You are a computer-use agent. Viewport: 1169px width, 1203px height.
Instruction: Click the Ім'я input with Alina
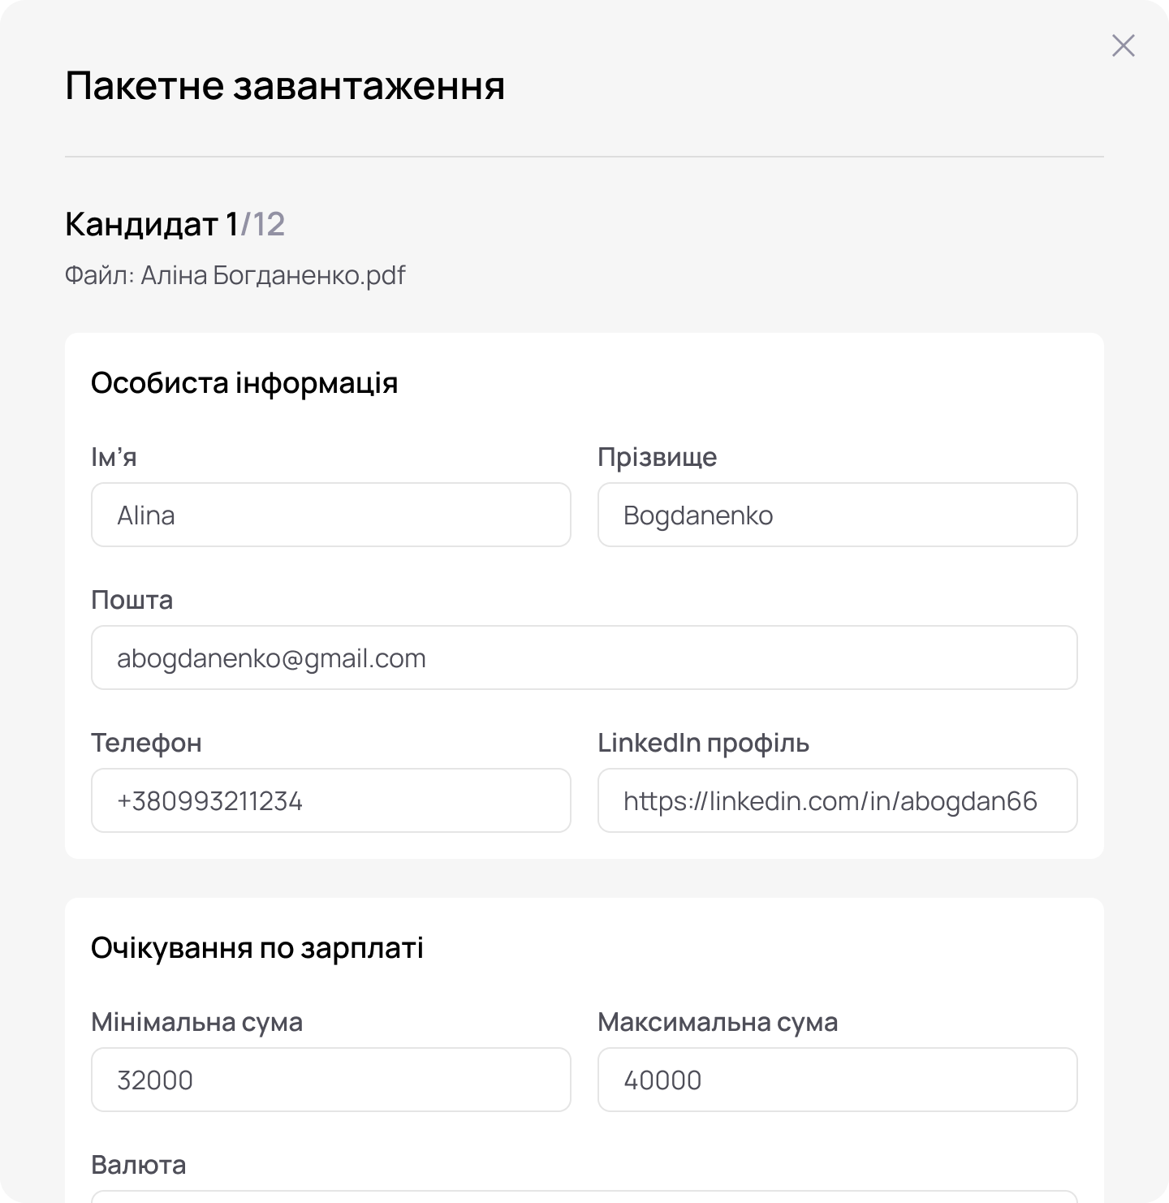click(x=330, y=515)
